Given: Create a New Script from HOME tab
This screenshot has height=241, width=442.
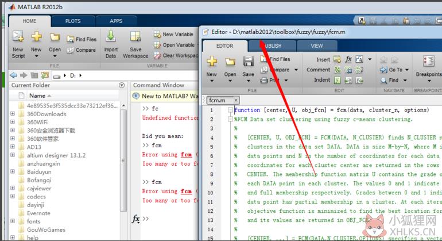Looking at the screenshot, I should tap(18, 44).
